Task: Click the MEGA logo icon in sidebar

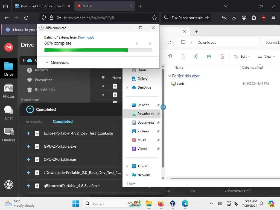Action: pyautogui.click(x=8, y=47)
